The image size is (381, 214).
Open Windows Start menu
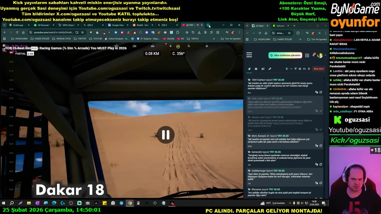(x=3, y=203)
